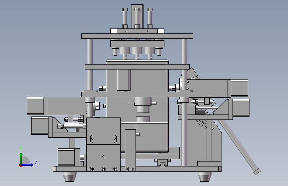Select the topmost wide horizontal plate
This screenshot has height=186, width=288.
point(137,36)
